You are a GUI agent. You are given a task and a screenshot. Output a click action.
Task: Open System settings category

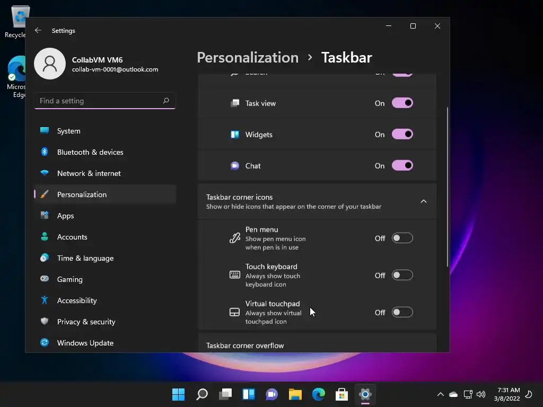click(106, 131)
